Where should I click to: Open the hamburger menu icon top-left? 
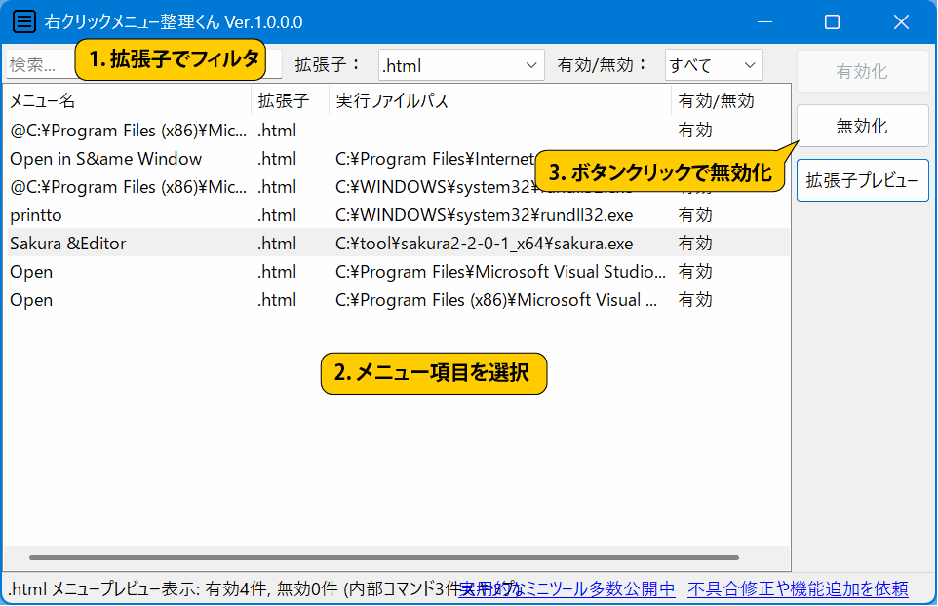[23, 21]
